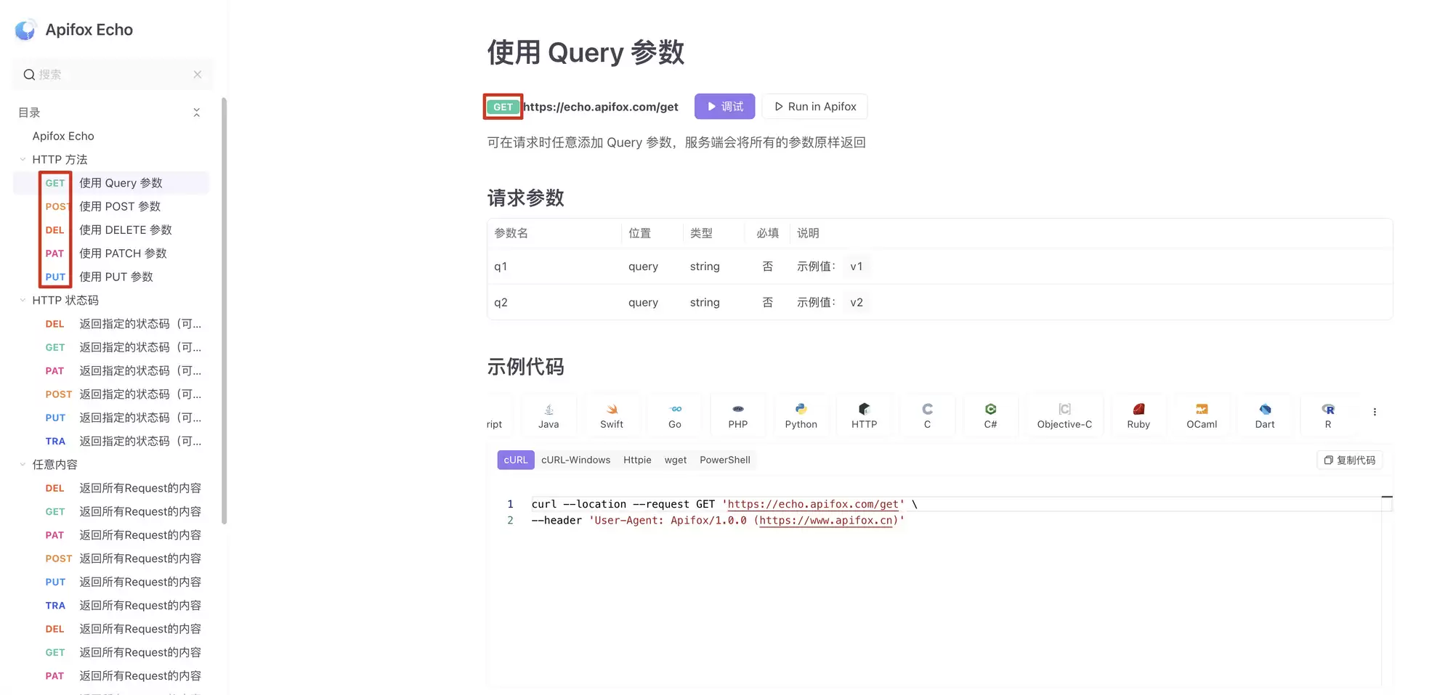Click example value v2 for q2
The height and width of the screenshot is (695, 1453).
tap(857, 302)
